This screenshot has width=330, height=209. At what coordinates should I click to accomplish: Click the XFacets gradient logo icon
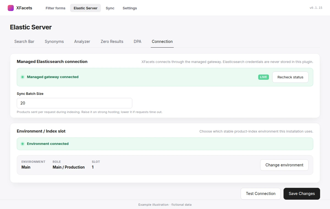(x=11, y=8)
